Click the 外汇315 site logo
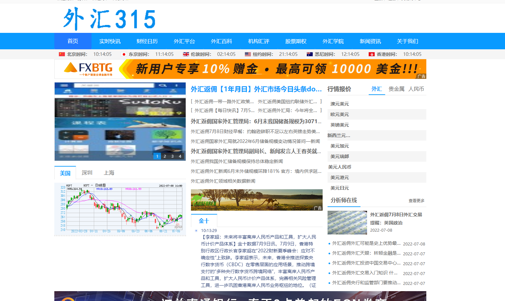 tap(109, 19)
